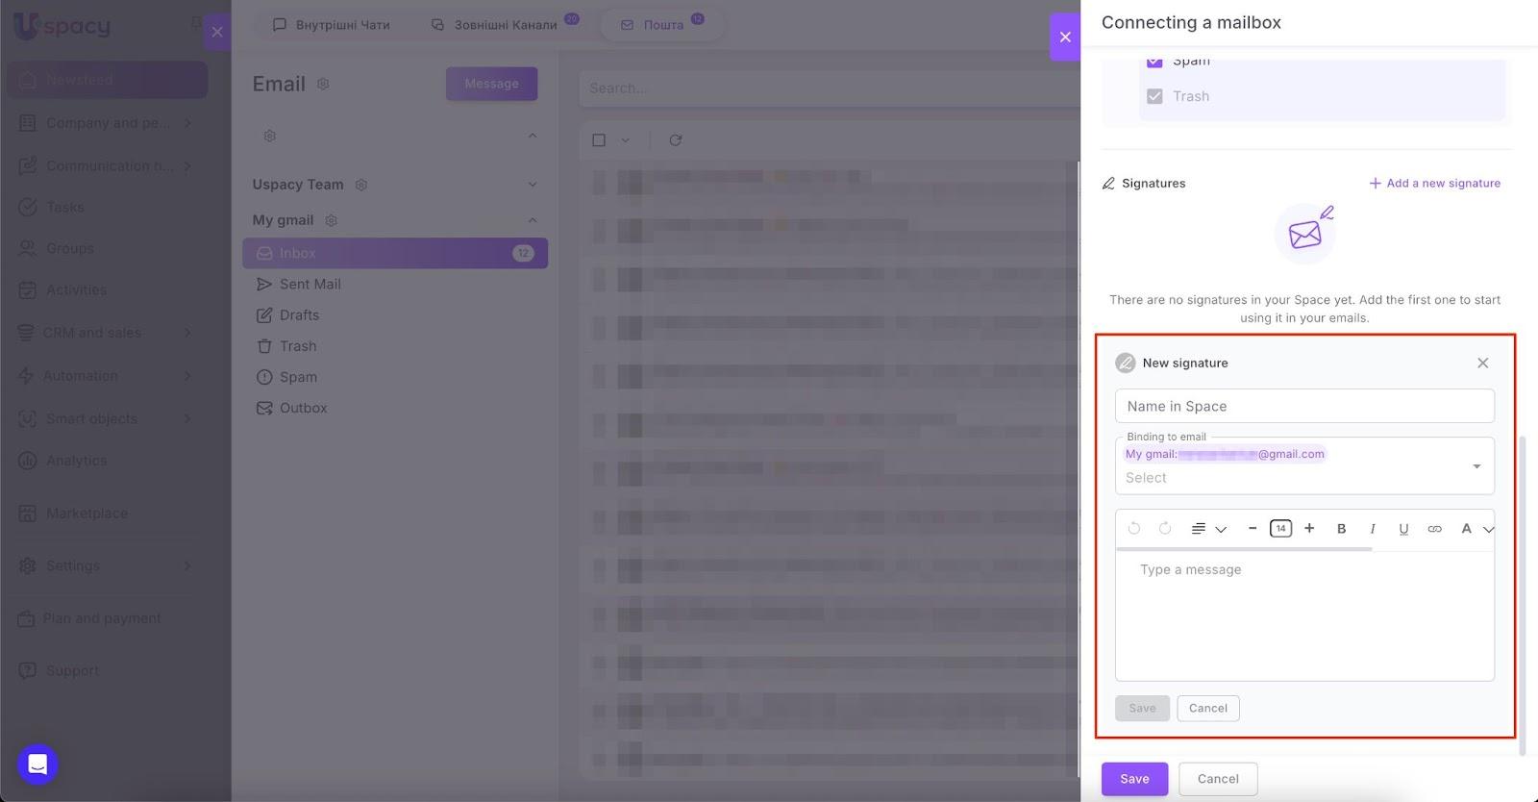Click the underline formatting icon
This screenshot has width=1538, height=802.
tap(1403, 529)
